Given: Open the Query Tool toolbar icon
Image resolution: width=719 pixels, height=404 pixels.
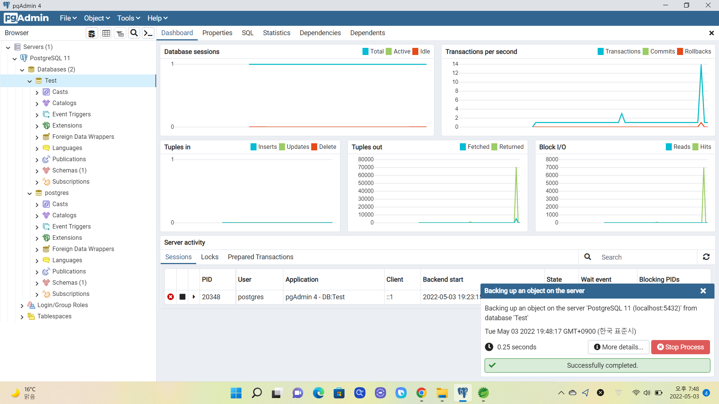Looking at the screenshot, I should 92,33.
